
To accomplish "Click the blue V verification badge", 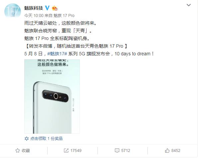I will pos(47,8).
